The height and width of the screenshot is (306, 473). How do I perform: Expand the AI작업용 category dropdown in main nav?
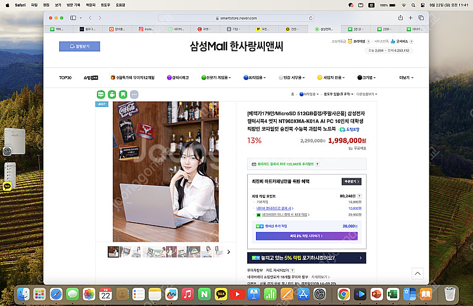(x=255, y=77)
